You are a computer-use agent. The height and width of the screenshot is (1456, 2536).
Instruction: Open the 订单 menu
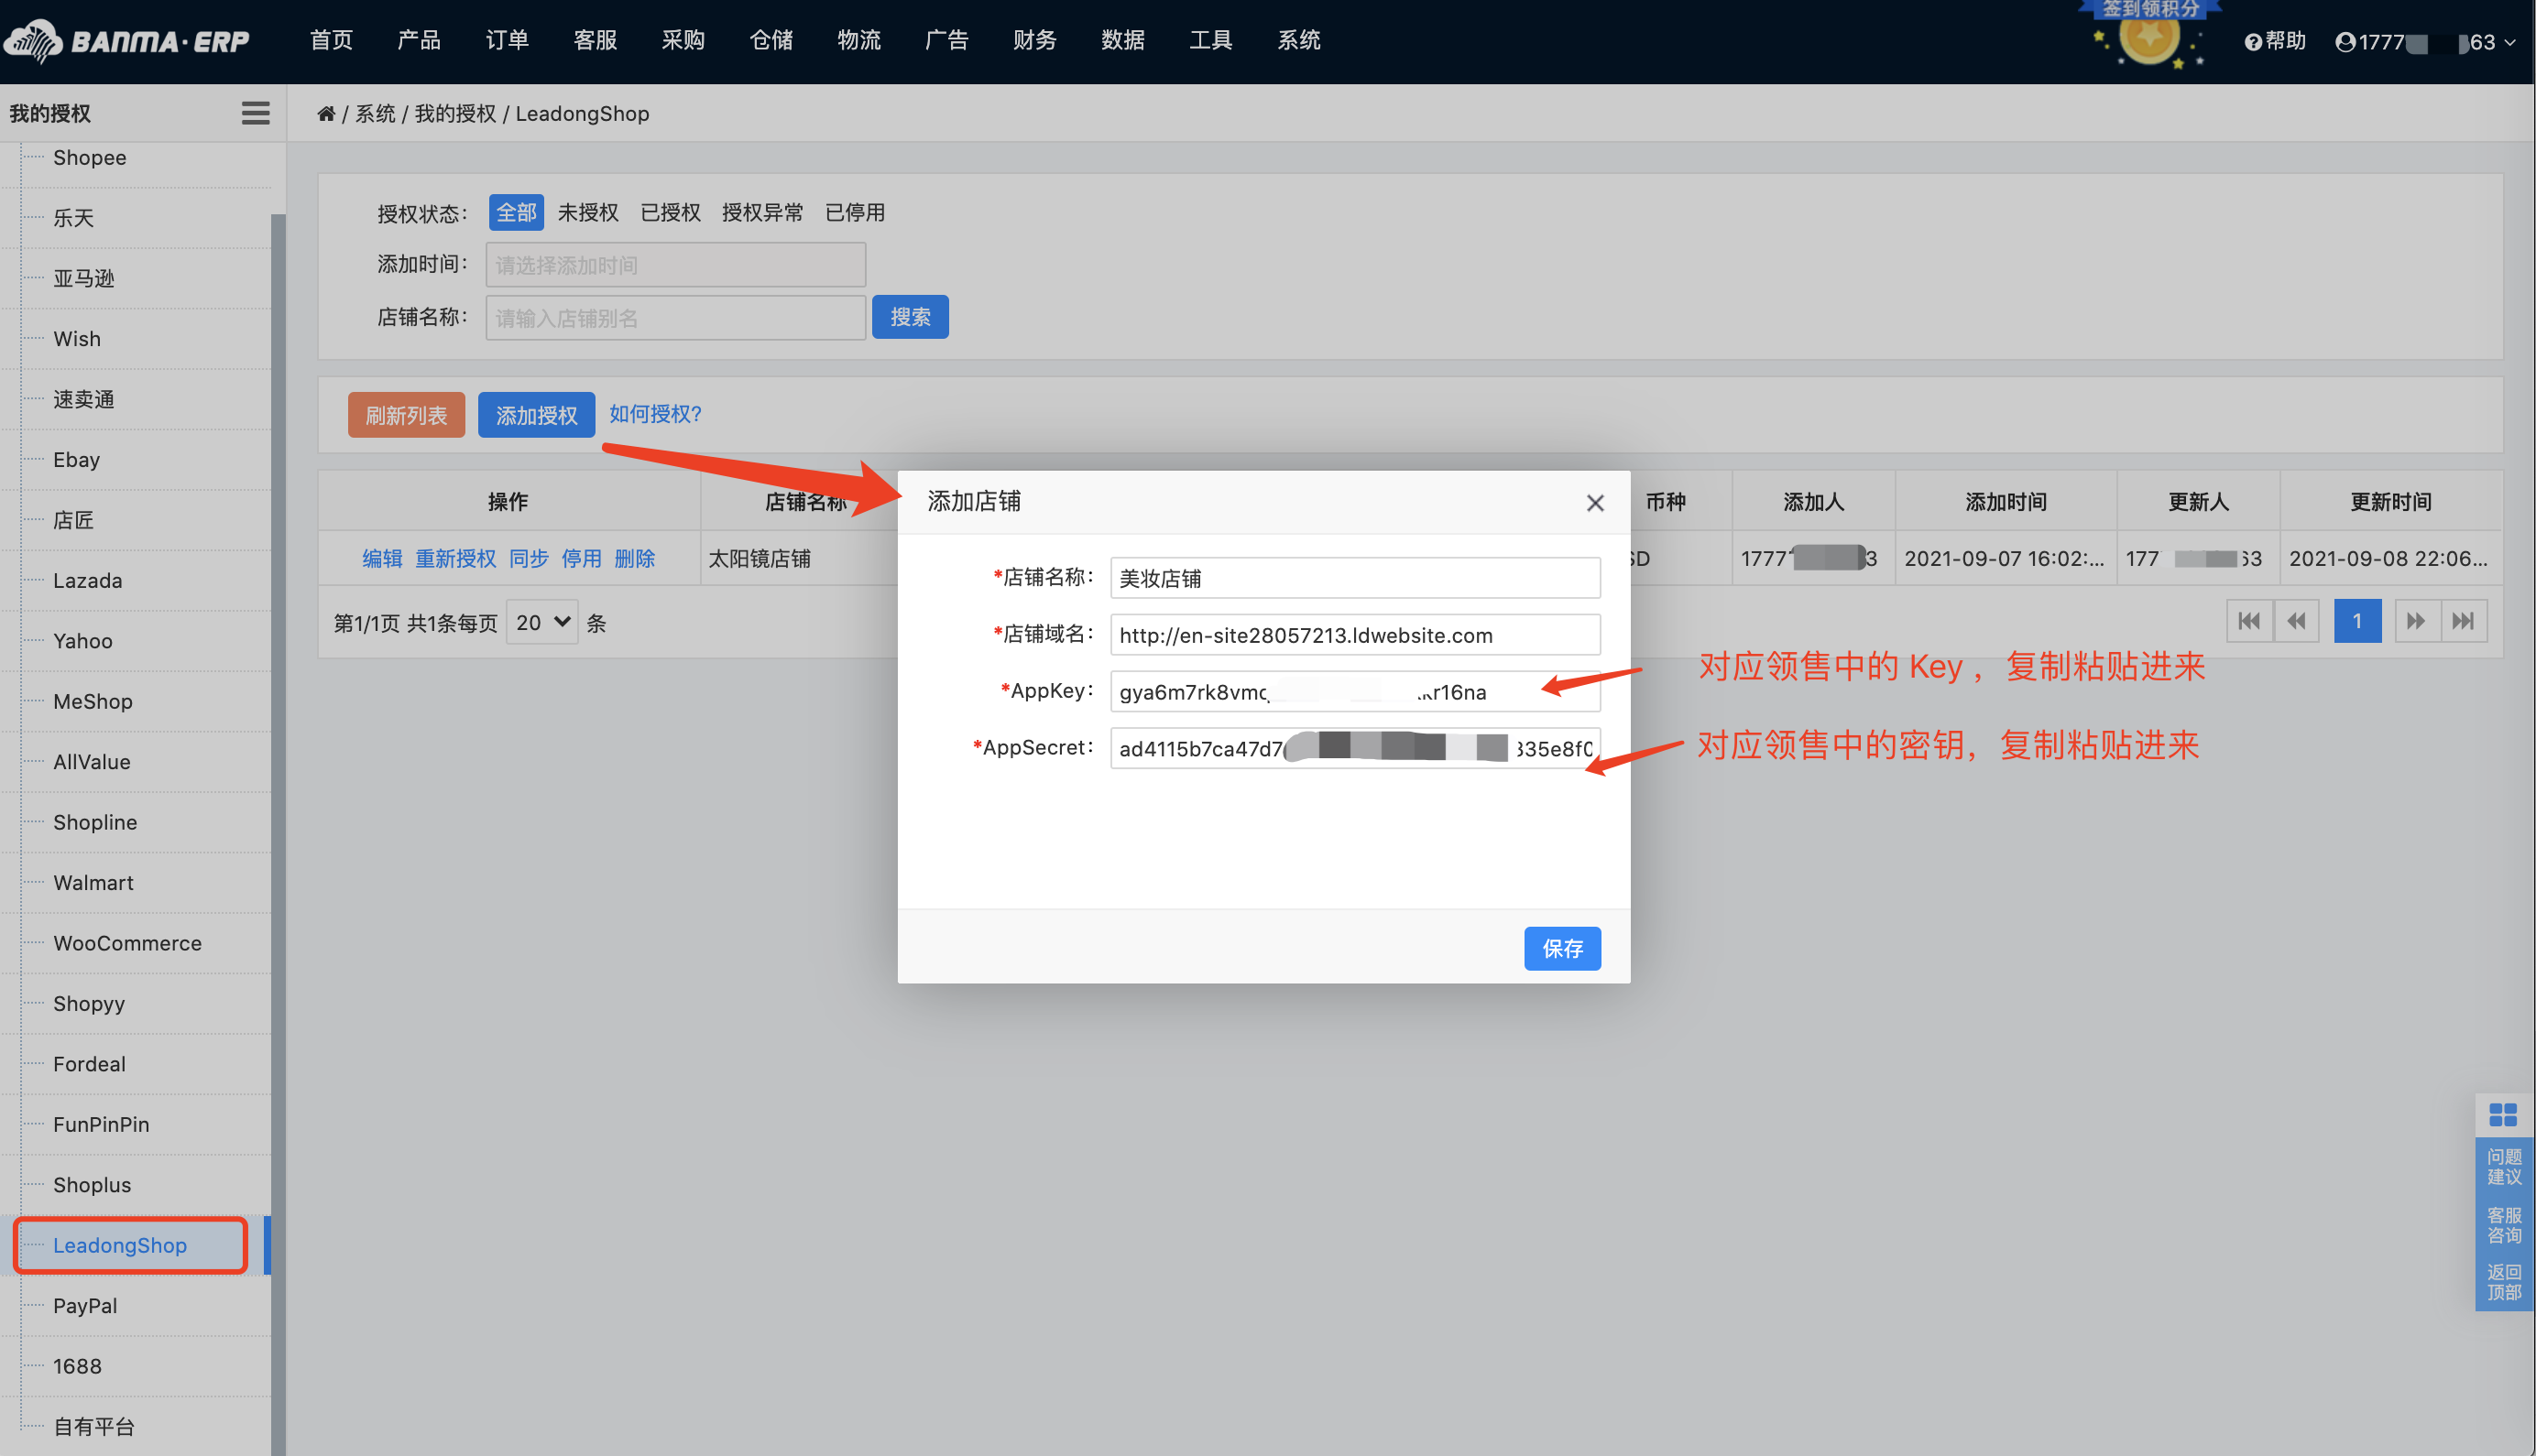point(508,40)
